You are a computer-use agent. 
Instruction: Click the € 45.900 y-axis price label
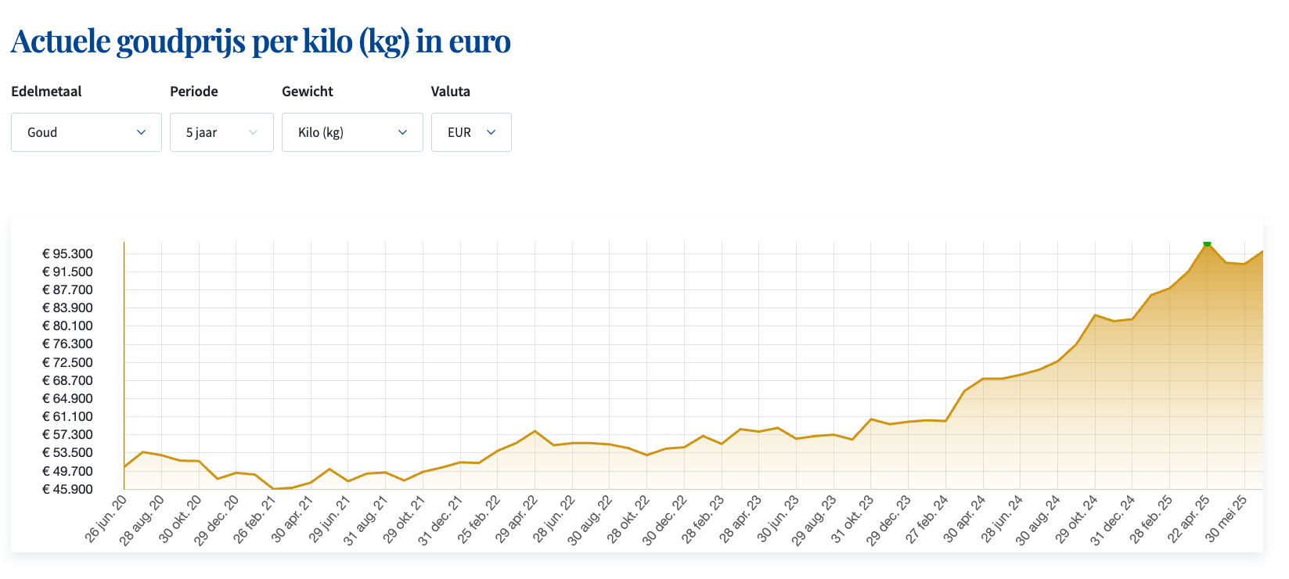pyautogui.click(x=67, y=489)
